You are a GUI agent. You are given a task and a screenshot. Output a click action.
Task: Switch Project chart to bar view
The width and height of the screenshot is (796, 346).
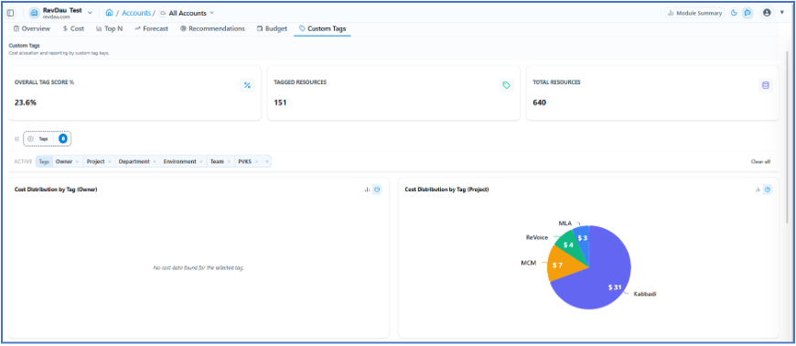758,189
